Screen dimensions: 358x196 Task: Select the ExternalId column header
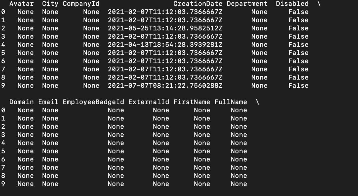click(x=149, y=102)
